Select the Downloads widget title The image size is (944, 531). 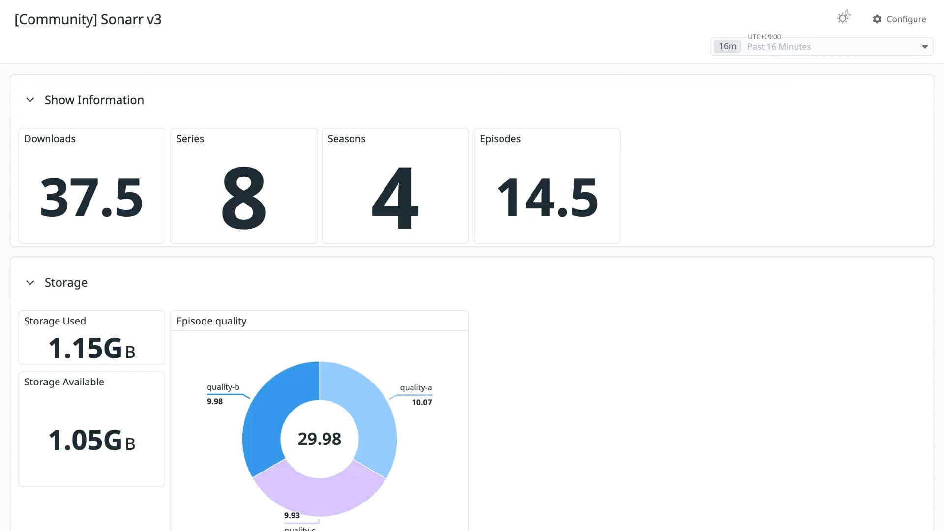50,139
